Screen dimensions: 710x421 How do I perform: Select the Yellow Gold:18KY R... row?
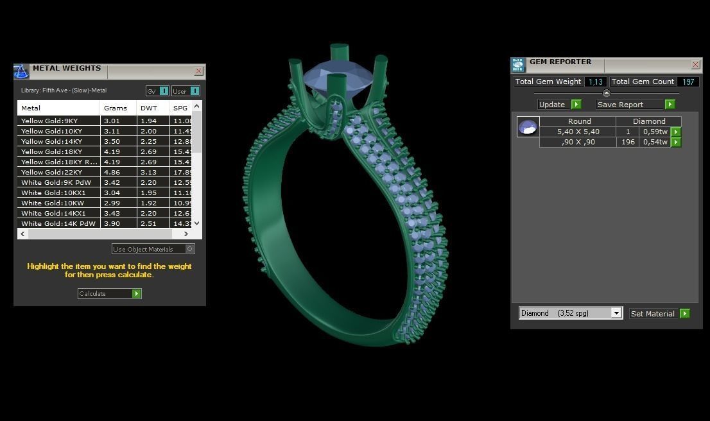pos(105,162)
